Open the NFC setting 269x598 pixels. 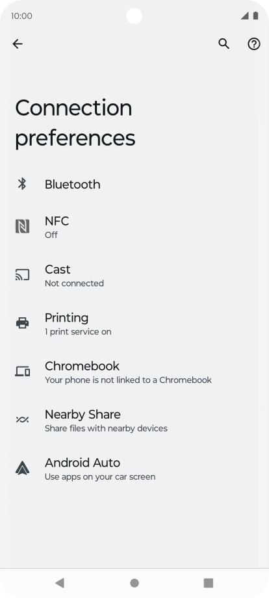[134, 227]
